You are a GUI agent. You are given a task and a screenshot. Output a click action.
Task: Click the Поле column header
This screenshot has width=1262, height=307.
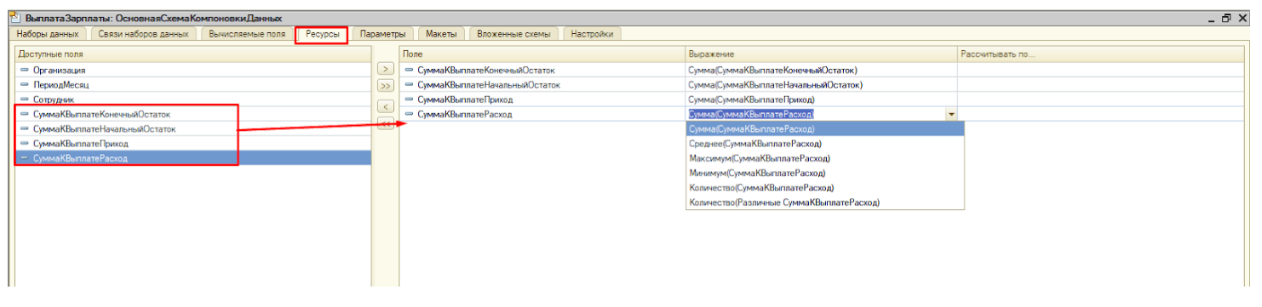[542, 54]
